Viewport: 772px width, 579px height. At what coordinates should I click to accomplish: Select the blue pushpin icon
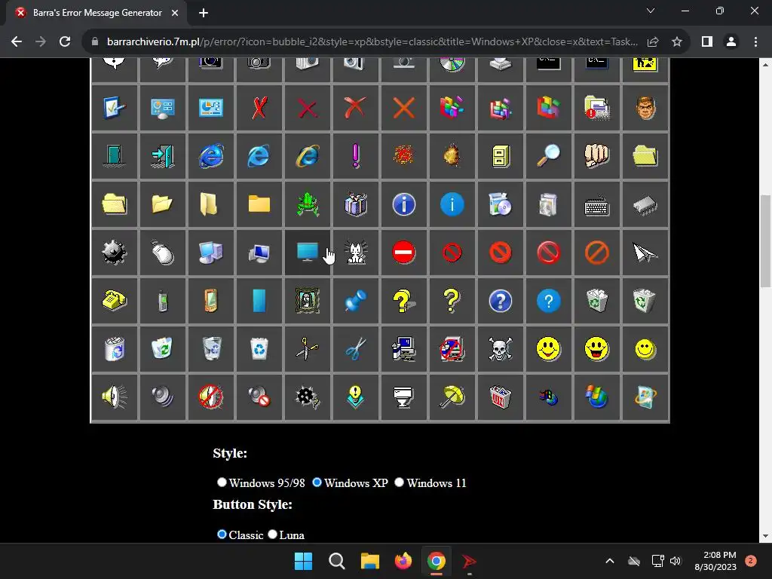[356, 300]
